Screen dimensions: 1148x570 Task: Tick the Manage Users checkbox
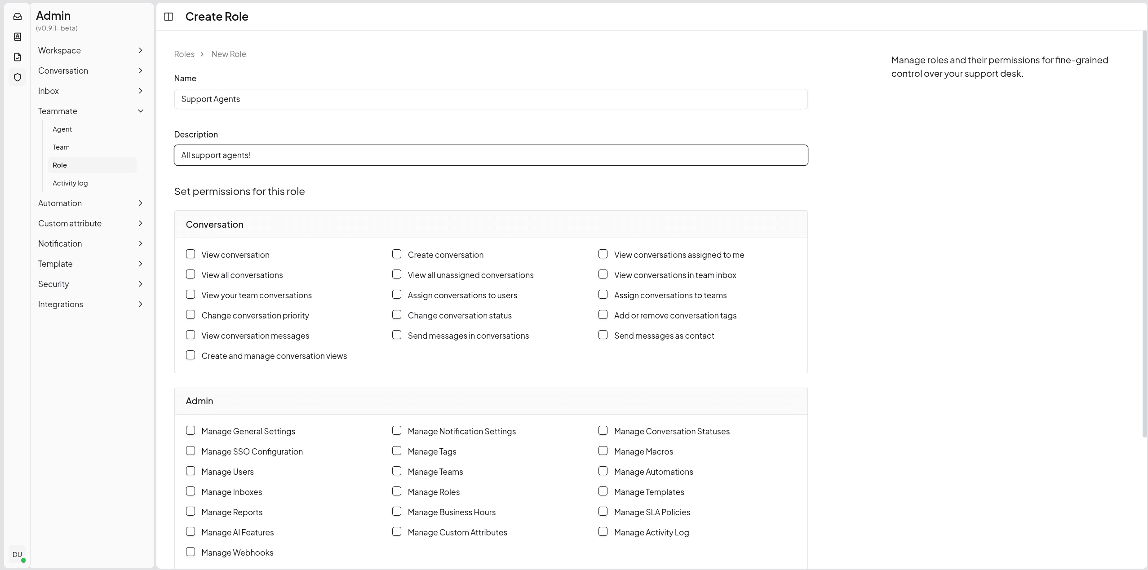point(191,471)
